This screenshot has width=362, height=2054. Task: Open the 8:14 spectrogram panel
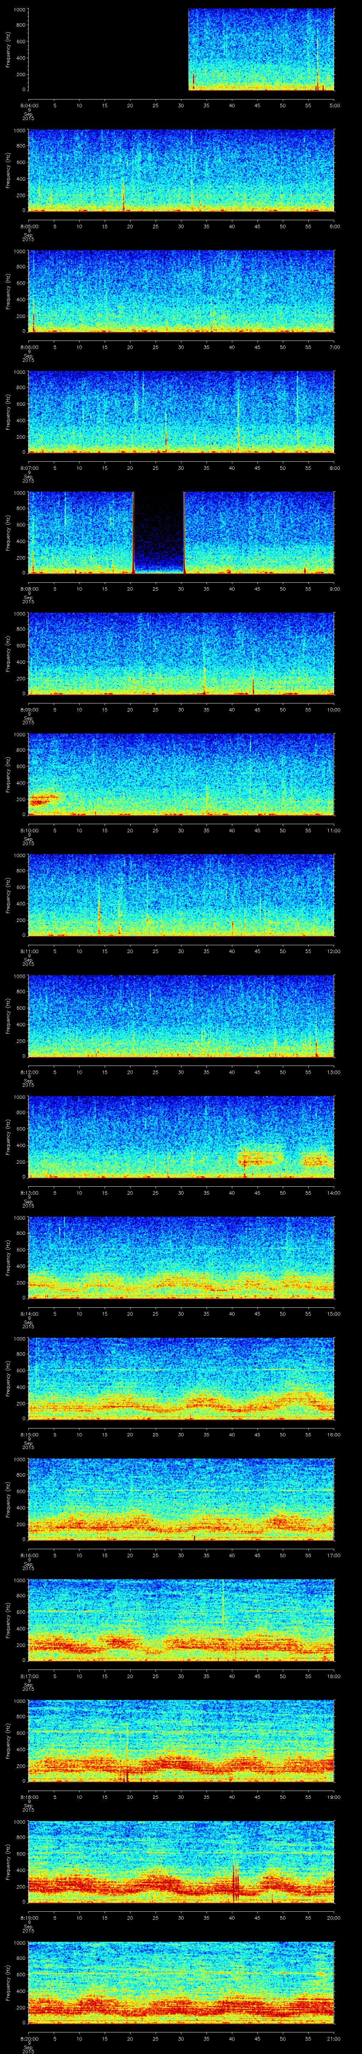181,1257
